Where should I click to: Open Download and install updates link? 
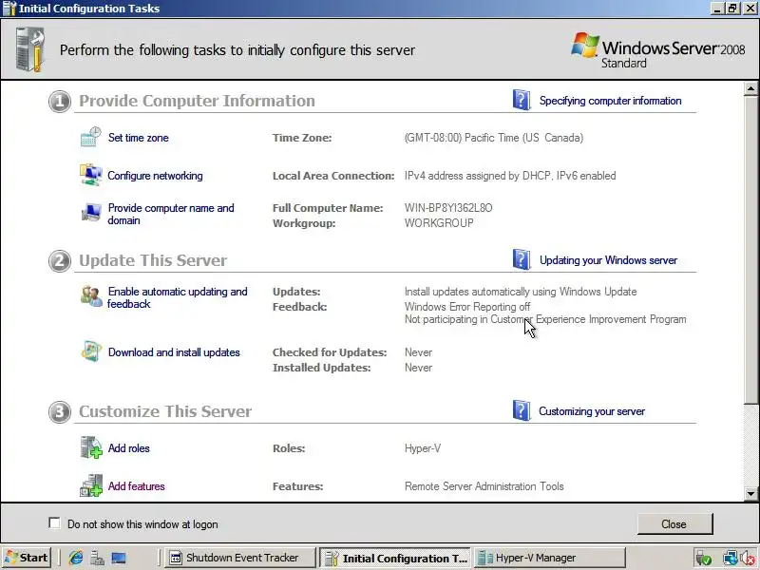pos(174,352)
